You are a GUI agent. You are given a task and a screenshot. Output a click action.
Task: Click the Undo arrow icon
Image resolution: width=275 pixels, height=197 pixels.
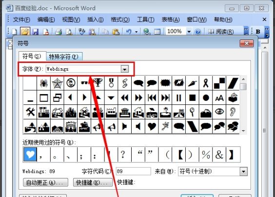tap(129, 32)
